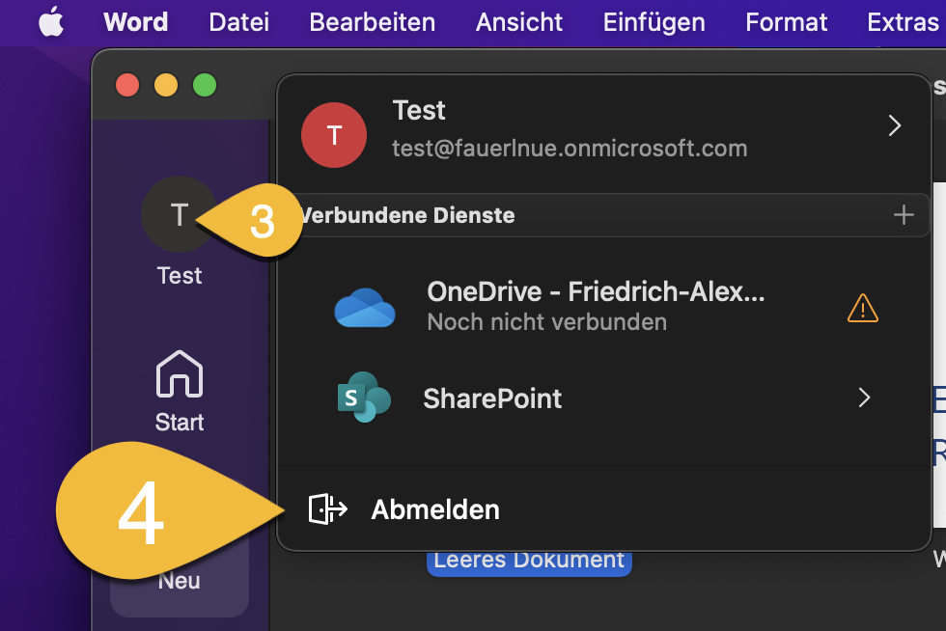This screenshot has width=946, height=631.
Task: Click the Apple logo menu
Action: (51, 22)
